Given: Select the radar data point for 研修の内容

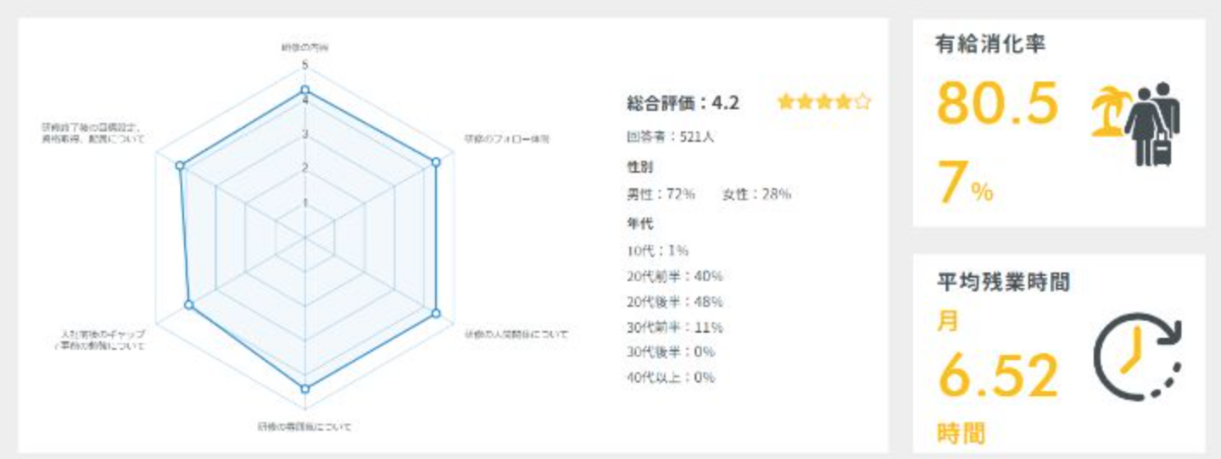Looking at the screenshot, I should click(305, 90).
